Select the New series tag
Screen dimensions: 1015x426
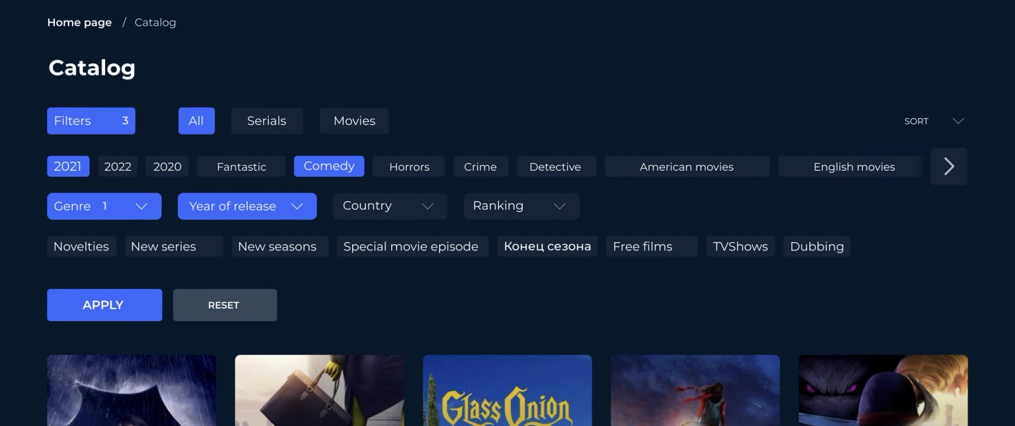(174, 247)
